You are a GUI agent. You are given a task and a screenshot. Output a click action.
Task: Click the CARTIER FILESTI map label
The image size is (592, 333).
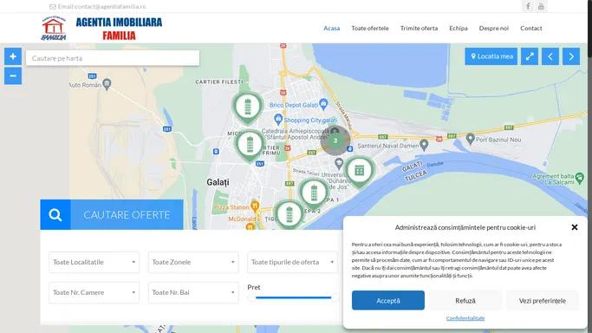coord(219,82)
